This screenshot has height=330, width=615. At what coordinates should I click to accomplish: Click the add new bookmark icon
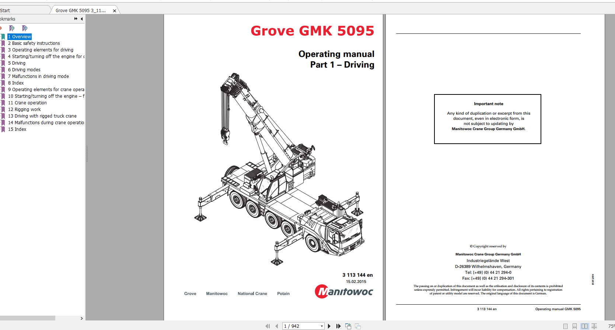coord(12,28)
